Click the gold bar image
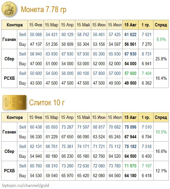The height and width of the screenshot is (189, 170). click(15, 102)
